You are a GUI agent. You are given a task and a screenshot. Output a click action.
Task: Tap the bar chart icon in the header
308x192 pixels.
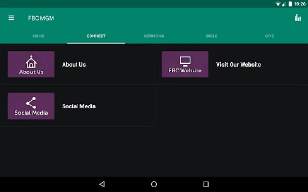click(x=297, y=18)
